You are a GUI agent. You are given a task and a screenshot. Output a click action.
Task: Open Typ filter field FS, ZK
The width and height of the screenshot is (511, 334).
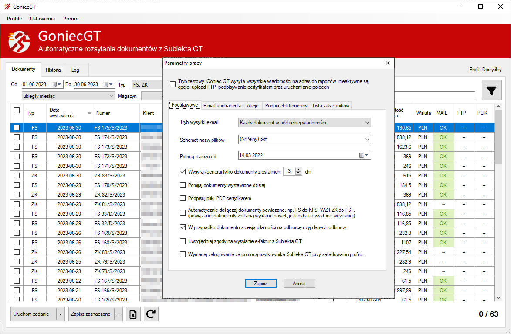point(147,84)
